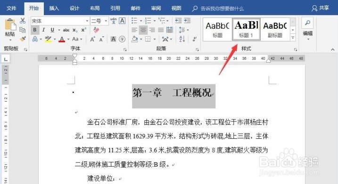Apply the 标题 1 style
Image resolution: width=338 pixels, height=184 pixels.
(x=246, y=30)
